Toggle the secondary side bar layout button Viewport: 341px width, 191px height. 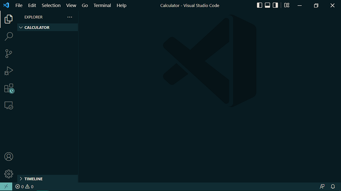pos(275,5)
